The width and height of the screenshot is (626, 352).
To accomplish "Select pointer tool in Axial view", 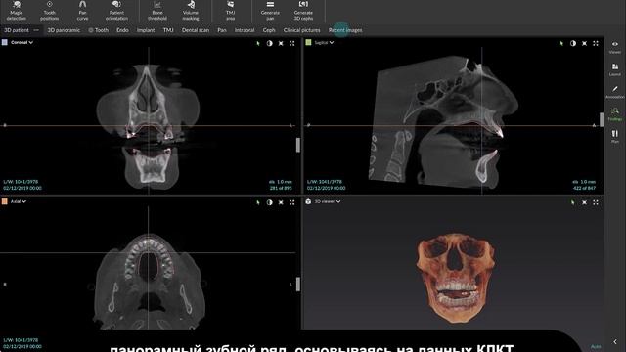I will pyautogui.click(x=258, y=202).
